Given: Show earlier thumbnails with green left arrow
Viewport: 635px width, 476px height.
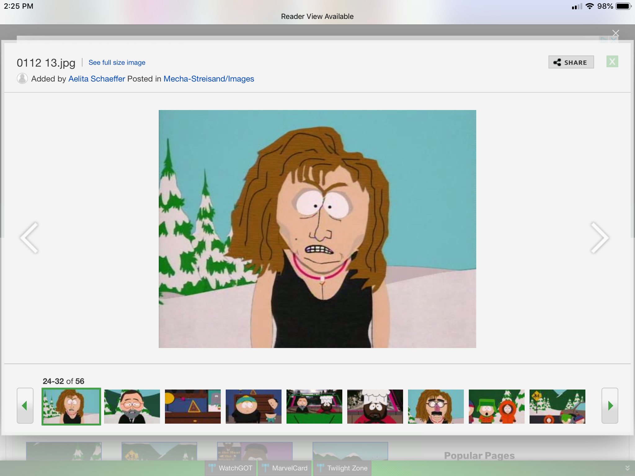Looking at the screenshot, I should click(25, 406).
